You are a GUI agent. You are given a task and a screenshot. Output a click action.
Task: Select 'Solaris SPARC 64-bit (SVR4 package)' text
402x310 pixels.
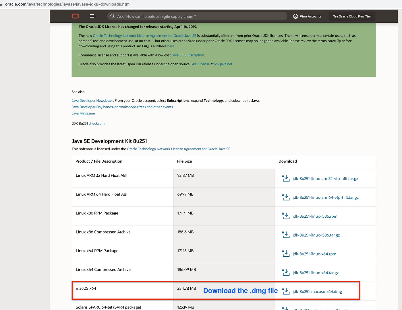tap(109, 307)
